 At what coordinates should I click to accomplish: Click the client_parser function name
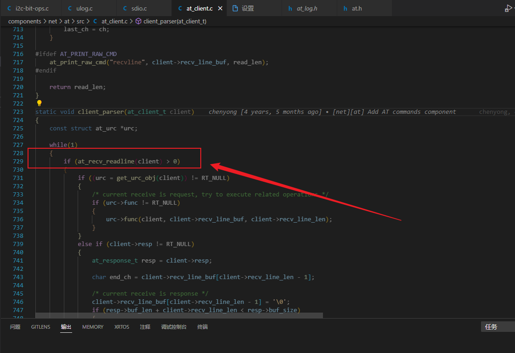(101, 112)
